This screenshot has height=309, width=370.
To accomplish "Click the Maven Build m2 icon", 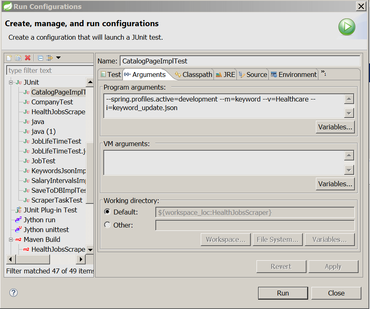I will coord(18,239).
